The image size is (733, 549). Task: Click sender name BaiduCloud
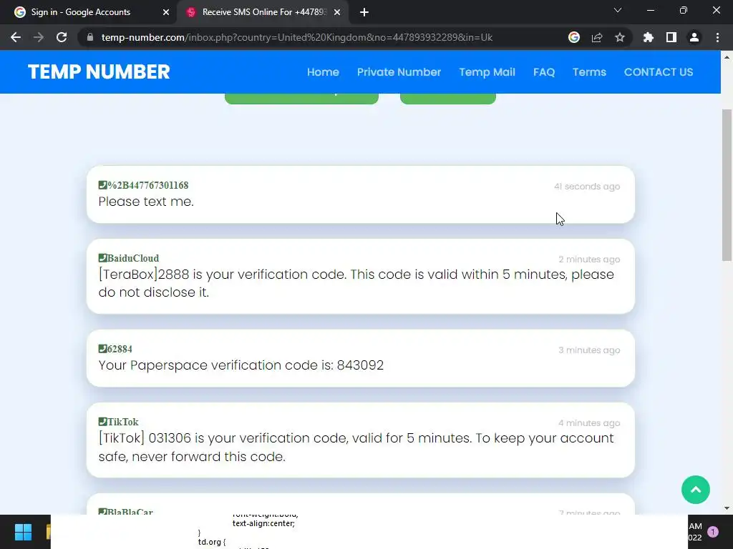(133, 258)
